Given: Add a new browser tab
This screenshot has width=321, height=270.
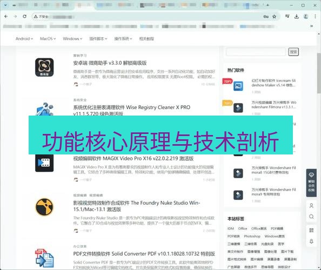Looking at the screenshot, I should (x=268, y=5).
